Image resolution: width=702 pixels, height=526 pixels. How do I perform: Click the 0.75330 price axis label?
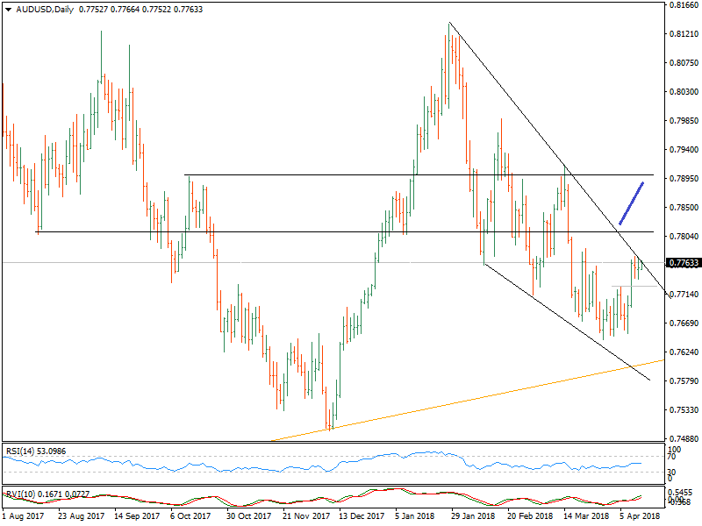coord(683,410)
